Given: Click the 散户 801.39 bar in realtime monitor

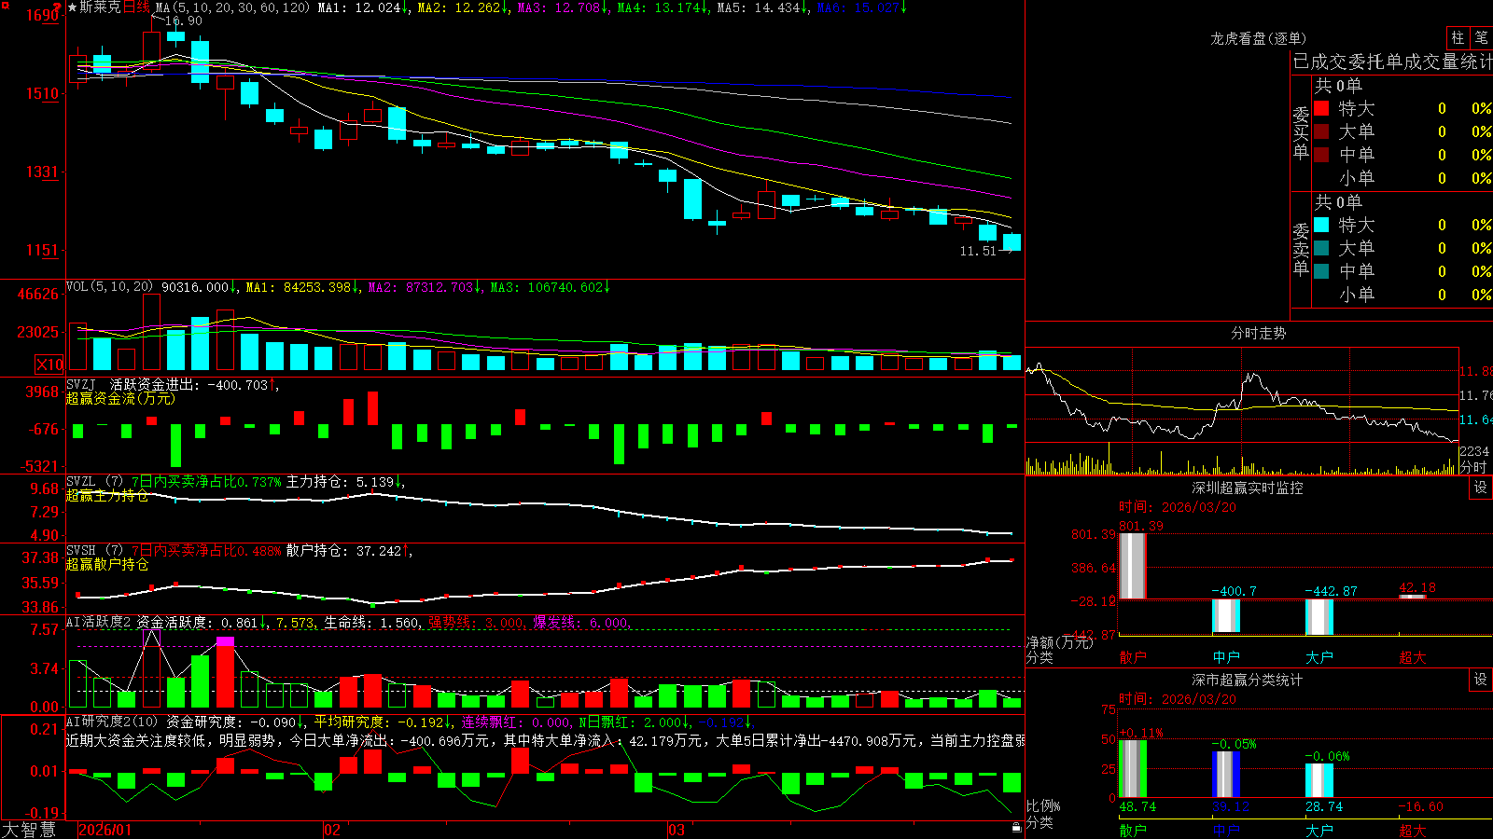Looking at the screenshot, I should coord(1132,566).
